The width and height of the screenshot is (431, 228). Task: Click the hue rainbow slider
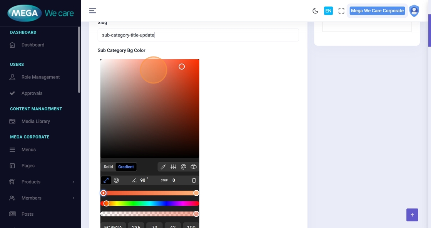[x=150, y=203]
